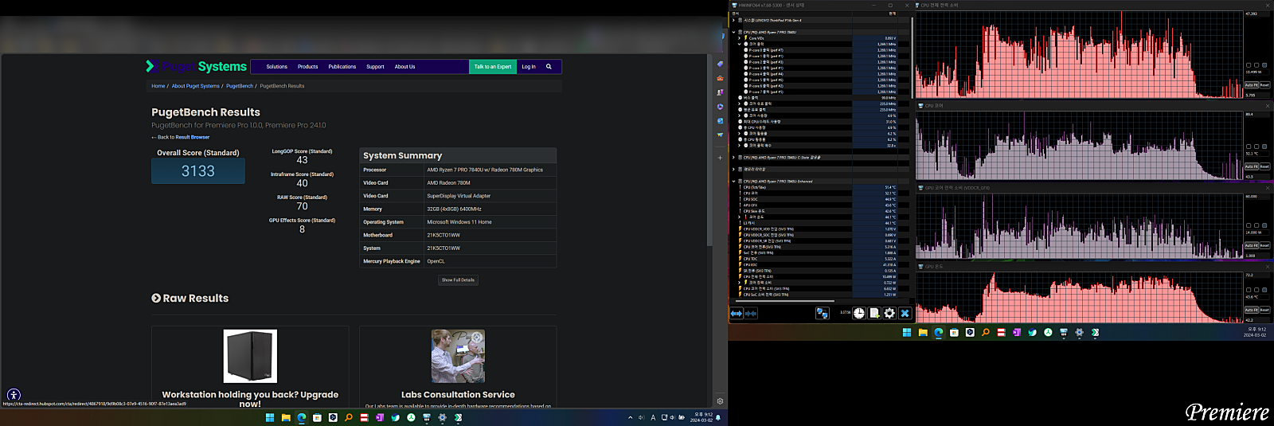Go to Home breadcrumb link

[x=158, y=86]
